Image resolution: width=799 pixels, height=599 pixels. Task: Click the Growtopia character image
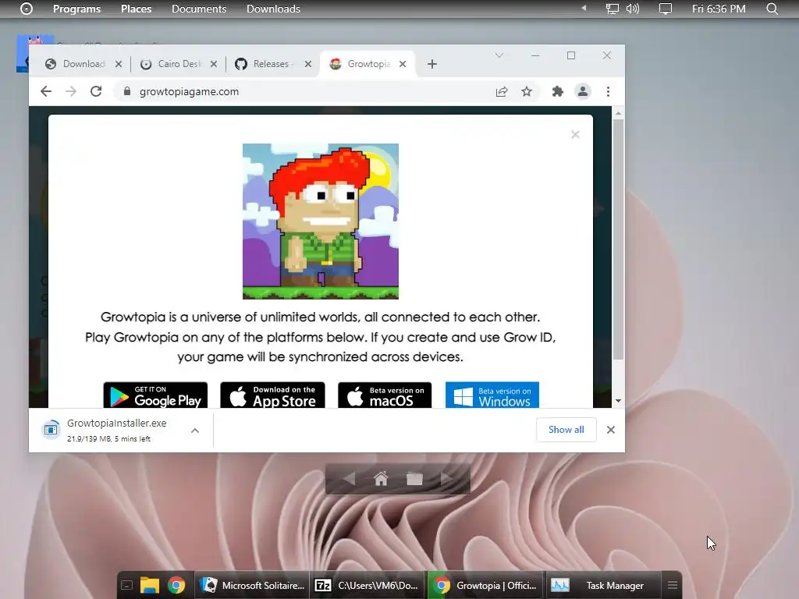(321, 221)
